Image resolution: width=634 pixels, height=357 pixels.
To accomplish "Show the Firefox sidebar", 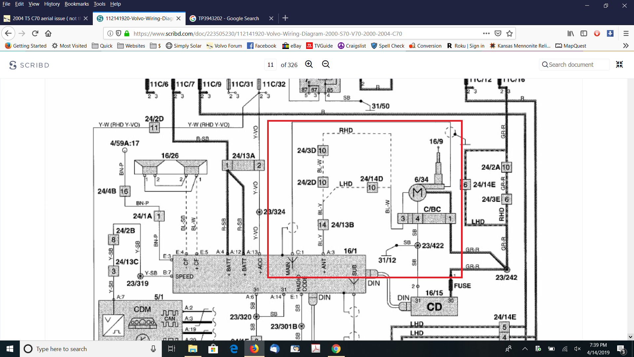I will pyautogui.click(x=584, y=33).
